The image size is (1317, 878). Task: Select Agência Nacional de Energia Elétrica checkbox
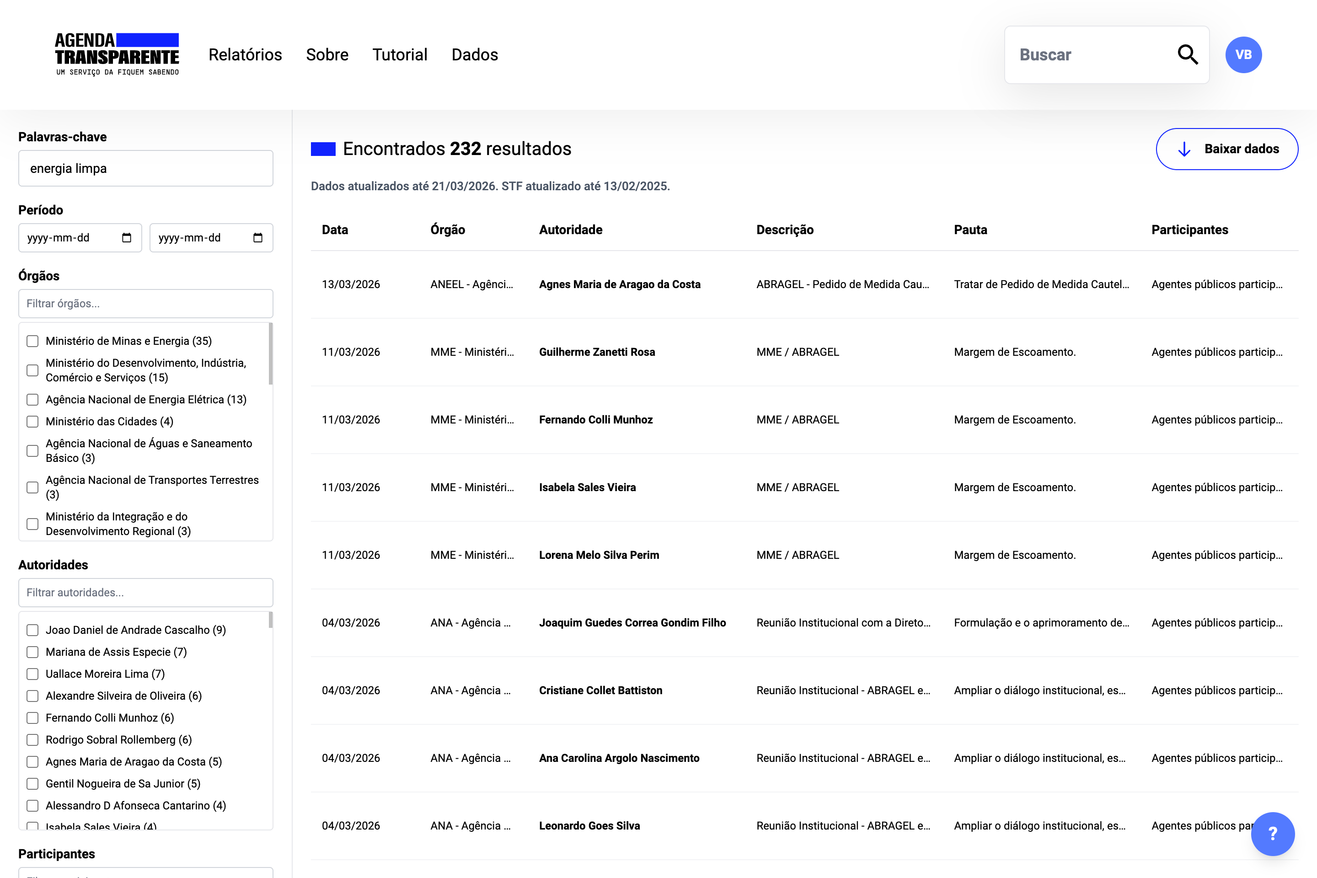pos(32,400)
